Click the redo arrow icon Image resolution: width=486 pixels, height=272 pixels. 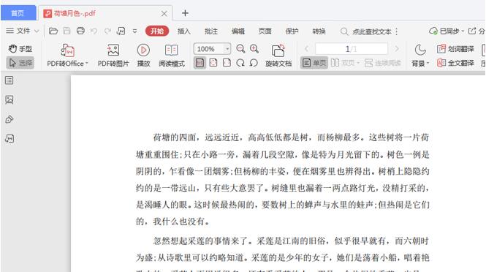tap(107, 31)
